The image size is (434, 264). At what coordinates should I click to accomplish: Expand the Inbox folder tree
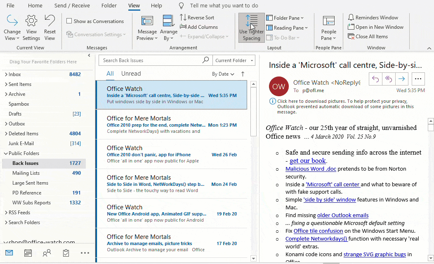(x=6, y=74)
